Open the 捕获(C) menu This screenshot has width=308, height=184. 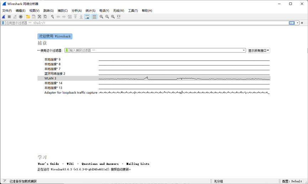tap(63, 11)
